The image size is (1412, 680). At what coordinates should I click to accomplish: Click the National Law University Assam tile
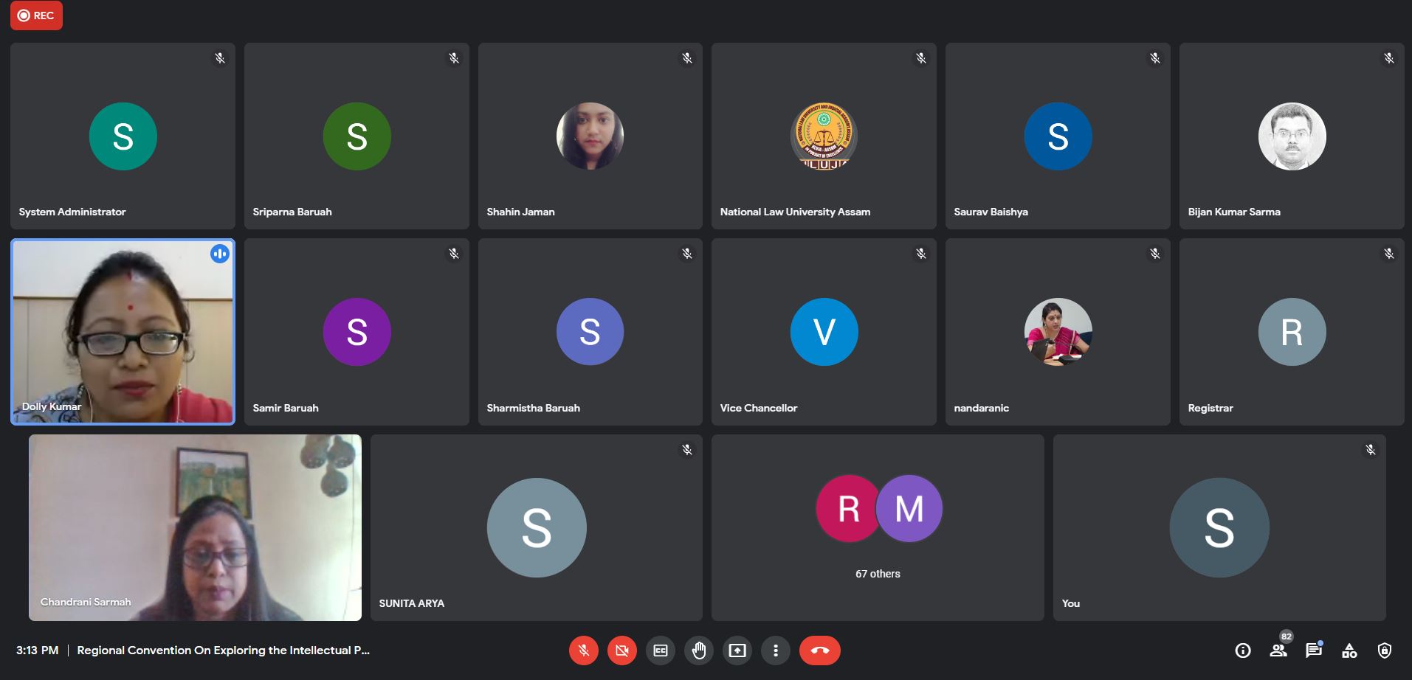(x=824, y=136)
